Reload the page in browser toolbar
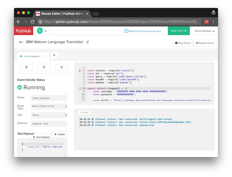 (32, 22)
